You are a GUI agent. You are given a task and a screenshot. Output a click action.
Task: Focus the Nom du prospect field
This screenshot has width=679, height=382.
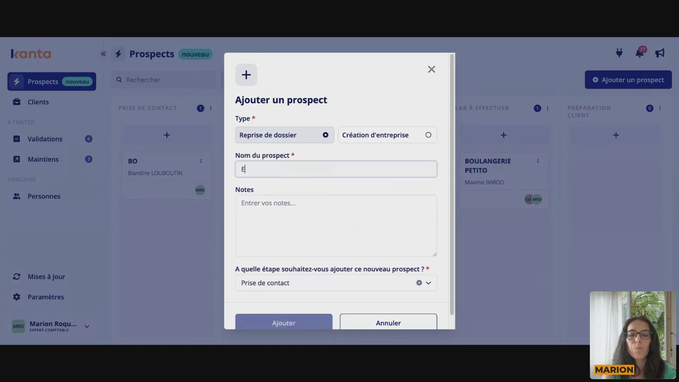(336, 169)
